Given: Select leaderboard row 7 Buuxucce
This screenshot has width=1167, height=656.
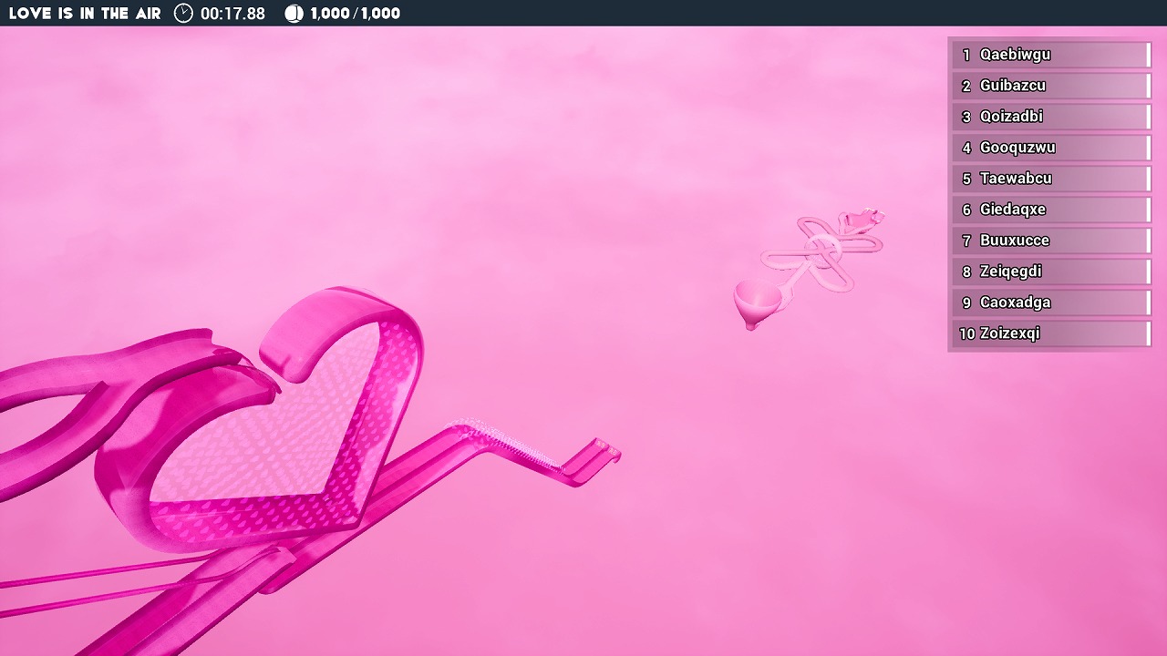Looking at the screenshot, I should coord(1051,241).
